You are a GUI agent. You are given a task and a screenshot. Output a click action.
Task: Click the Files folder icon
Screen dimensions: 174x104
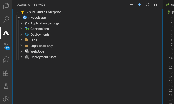27,40
